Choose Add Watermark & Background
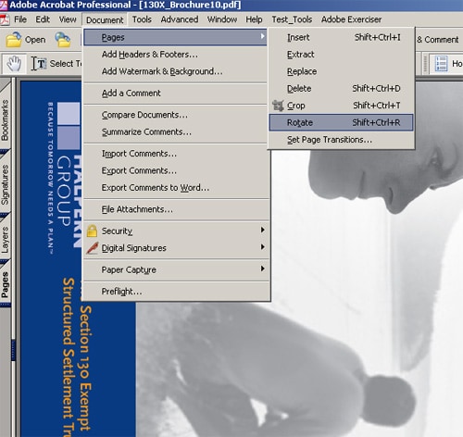 coord(176,71)
